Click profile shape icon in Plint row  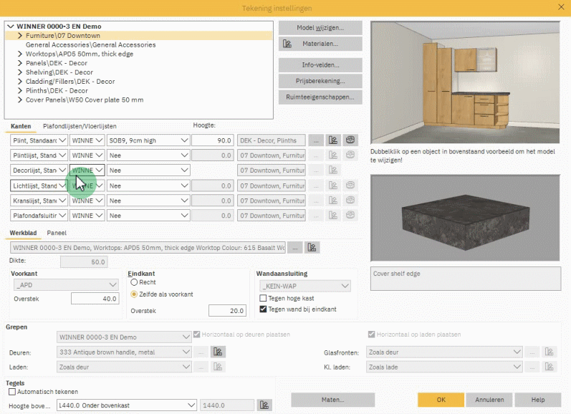coord(350,140)
